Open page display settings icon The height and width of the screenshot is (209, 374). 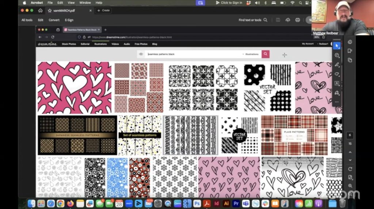pos(350,177)
